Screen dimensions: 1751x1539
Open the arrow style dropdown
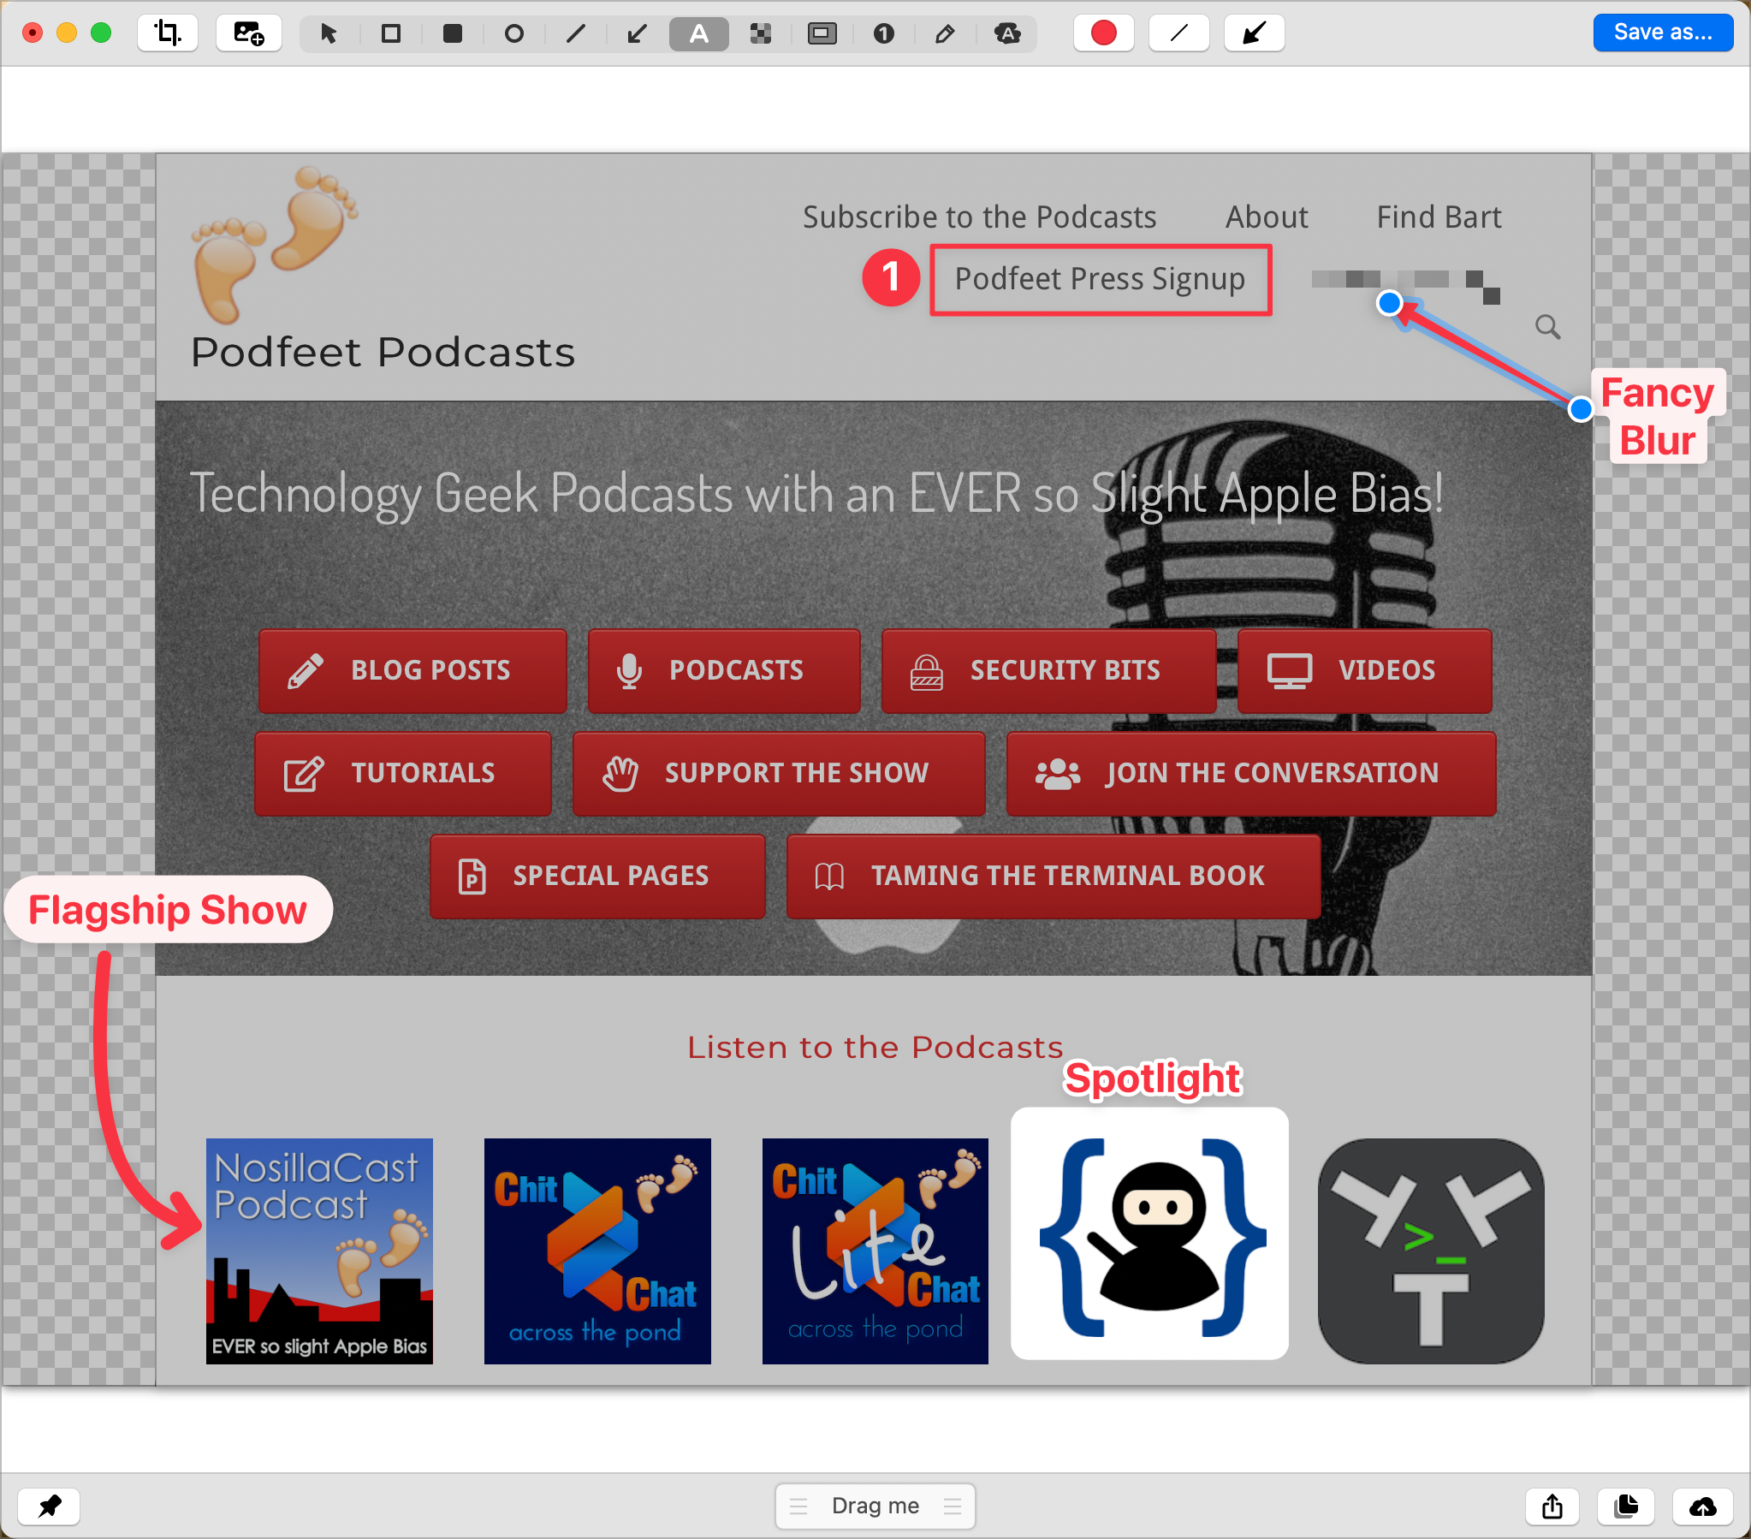pyautogui.click(x=1253, y=33)
